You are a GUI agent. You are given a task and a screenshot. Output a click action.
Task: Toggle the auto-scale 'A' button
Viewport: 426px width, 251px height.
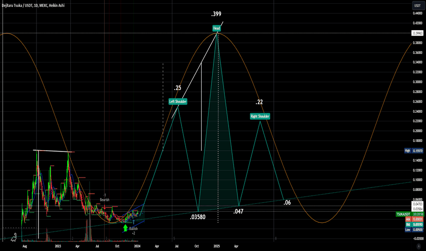(419, 246)
